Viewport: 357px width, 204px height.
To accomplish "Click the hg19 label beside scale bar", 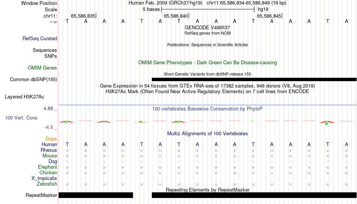I will [x=263, y=9].
